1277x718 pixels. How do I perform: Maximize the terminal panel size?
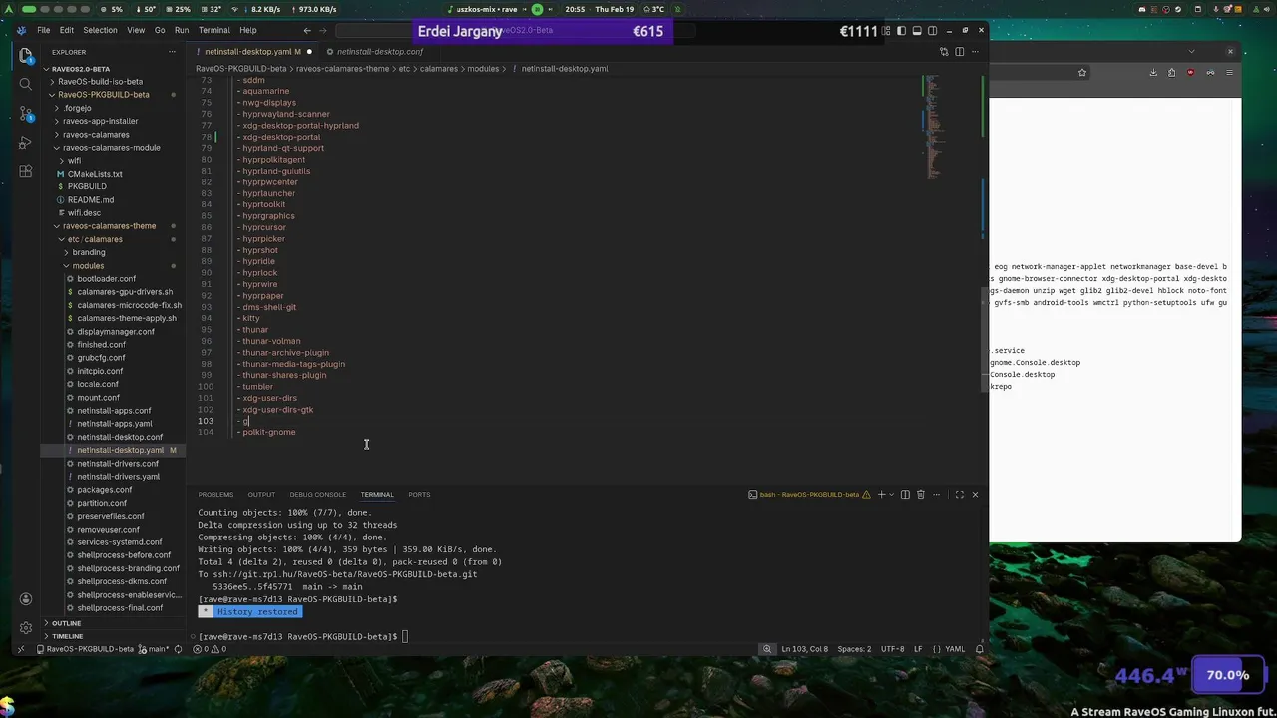pyautogui.click(x=959, y=495)
